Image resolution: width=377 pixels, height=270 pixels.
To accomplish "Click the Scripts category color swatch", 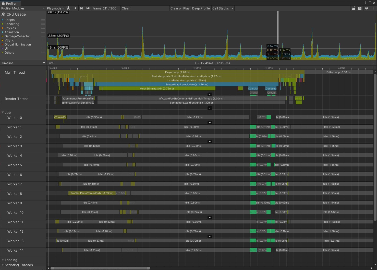I will [x=3, y=20].
